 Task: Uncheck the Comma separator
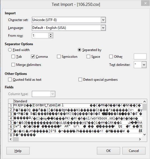click(33, 57)
